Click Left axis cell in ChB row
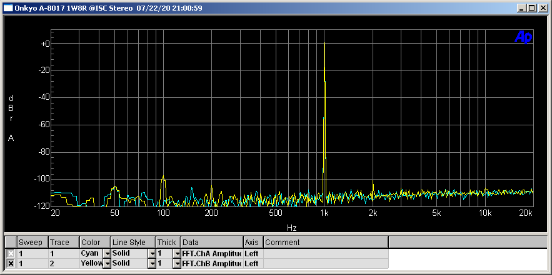552x275 pixels. 253,263
